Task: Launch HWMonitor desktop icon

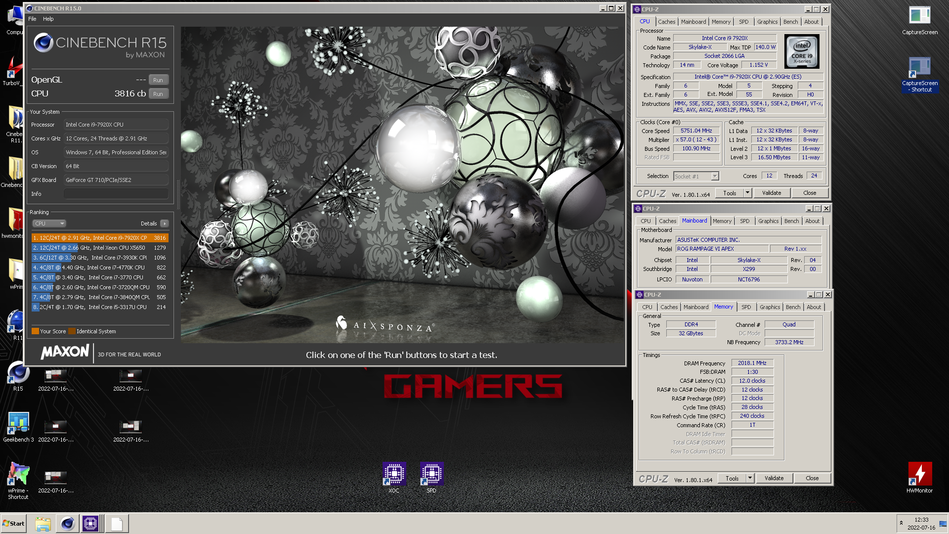Action: (919, 478)
